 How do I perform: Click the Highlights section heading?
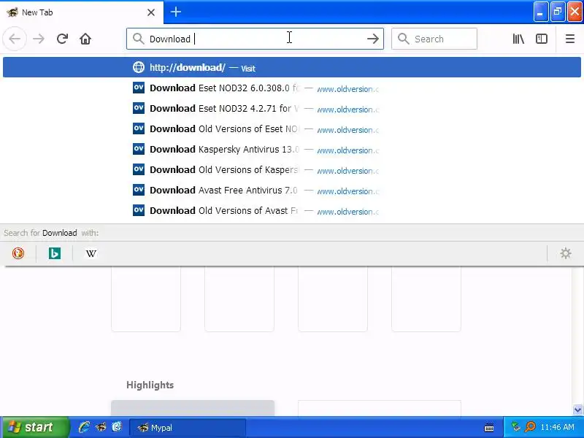(150, 385)
